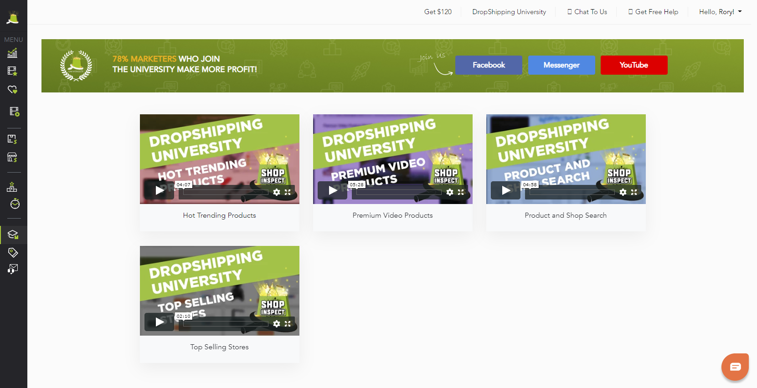Screen dimensions: 757x388
Task: Click the 'Hot Trending Products' caption
Action: coord(220,215)
